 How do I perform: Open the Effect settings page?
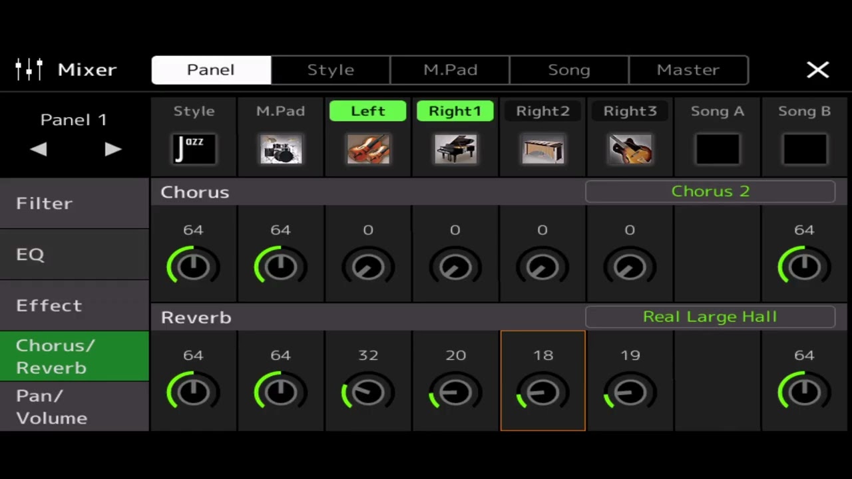(x=74, y=305)
